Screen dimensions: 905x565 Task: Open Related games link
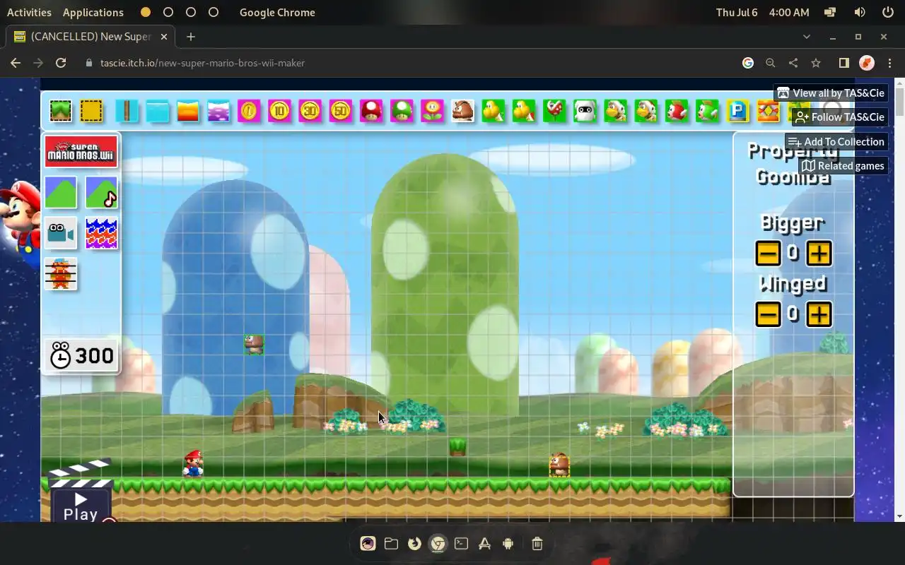[843, 166]
